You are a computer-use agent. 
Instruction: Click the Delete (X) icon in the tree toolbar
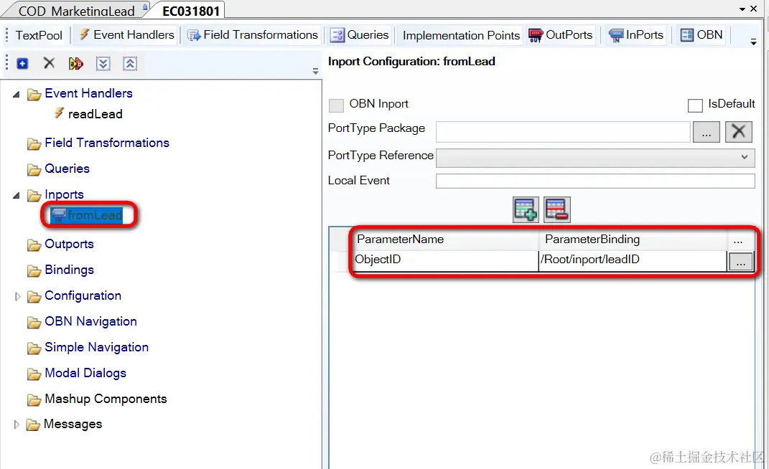(x=49, y=63)
